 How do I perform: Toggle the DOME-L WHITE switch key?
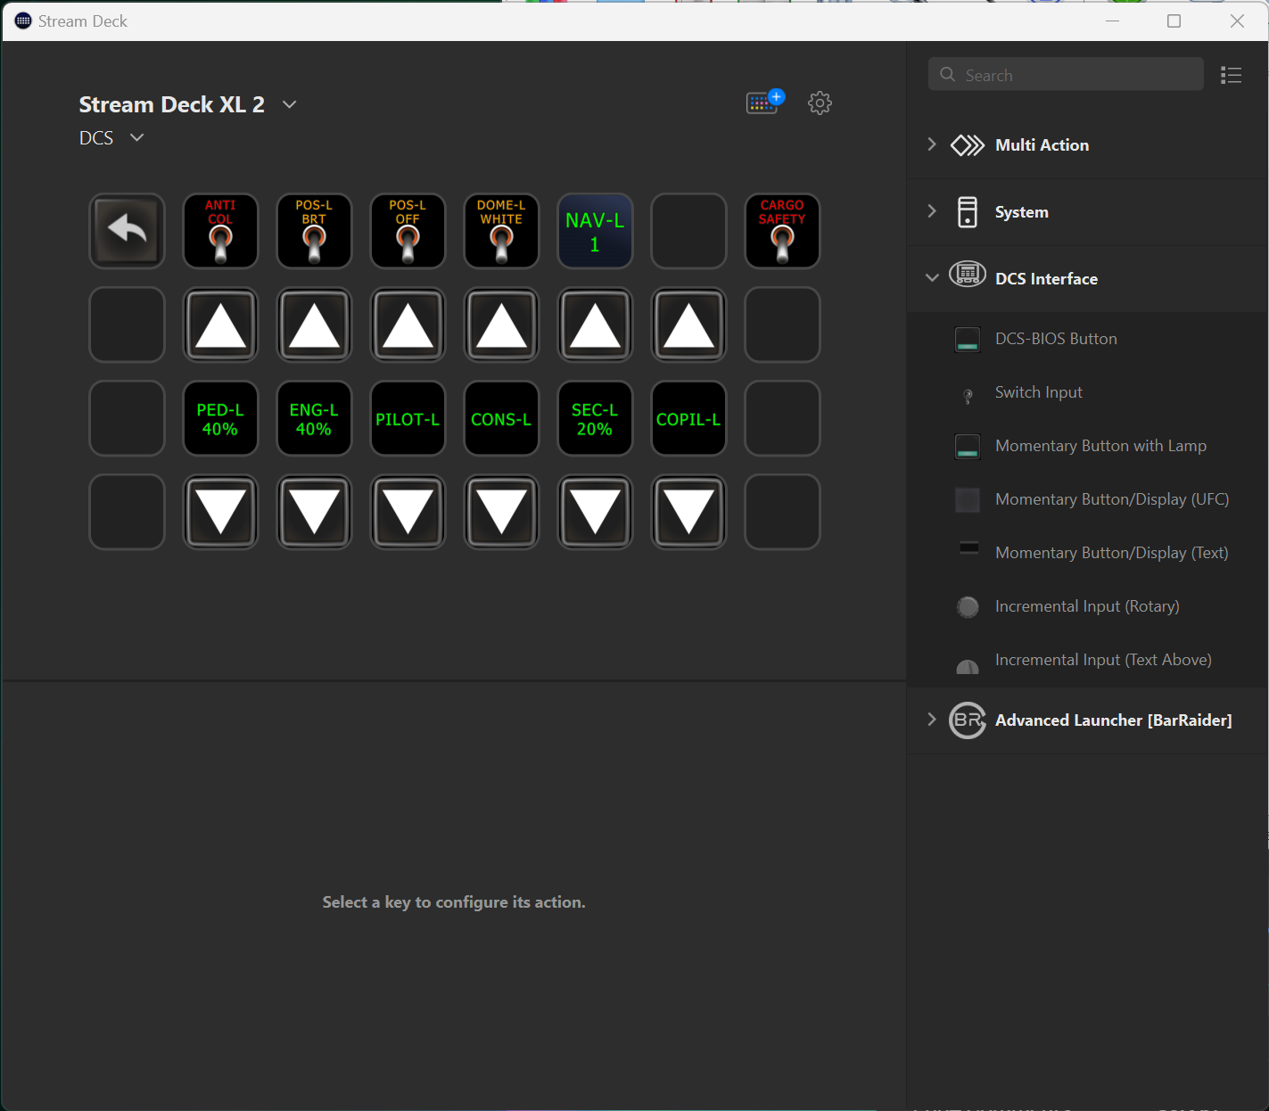(501, 231)
